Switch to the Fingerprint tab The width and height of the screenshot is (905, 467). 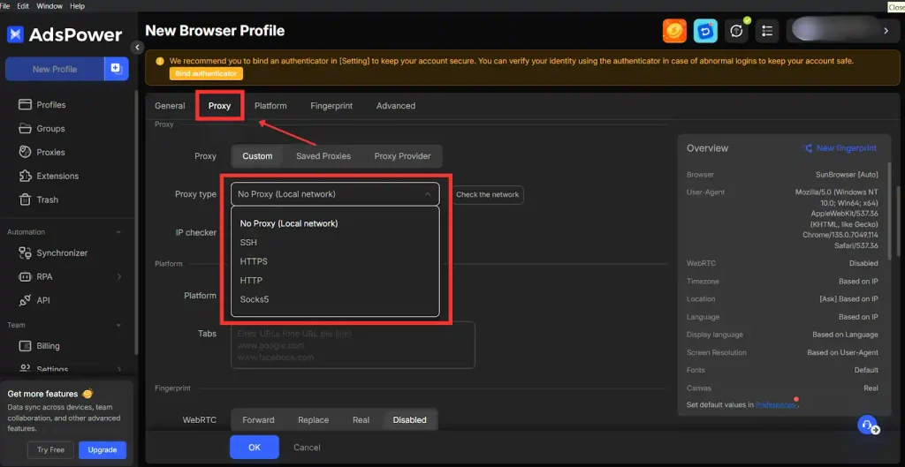tap(331, 106)
